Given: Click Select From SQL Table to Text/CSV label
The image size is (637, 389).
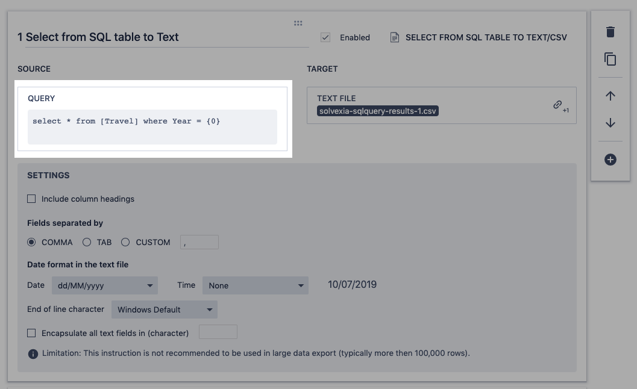Looking at the screenshot, I should (486, 37).
